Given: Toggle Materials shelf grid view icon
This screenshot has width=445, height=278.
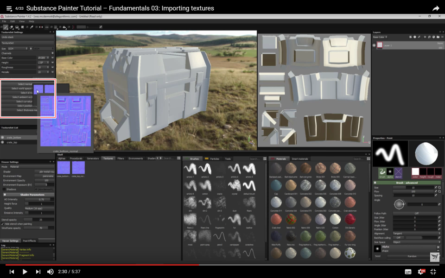Looking at the screenshot, I should click(x=369, y=159).
